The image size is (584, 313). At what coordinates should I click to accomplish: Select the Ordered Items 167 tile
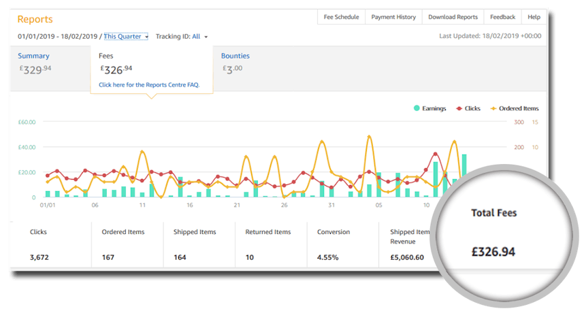(127, 244)
